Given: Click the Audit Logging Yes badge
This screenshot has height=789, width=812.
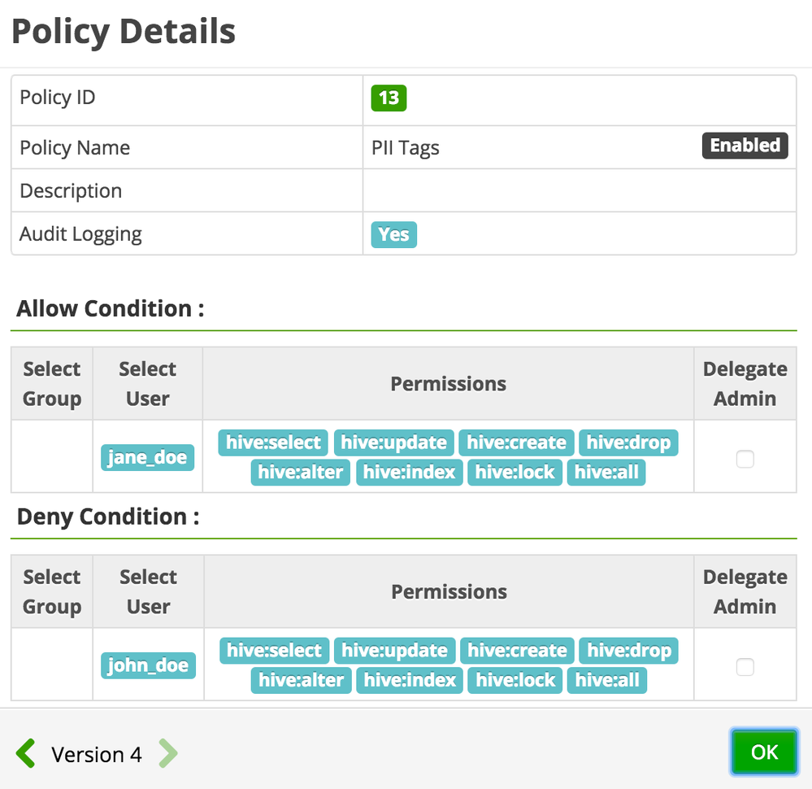Looking at the screenshot, I should (x=393, y=234).
